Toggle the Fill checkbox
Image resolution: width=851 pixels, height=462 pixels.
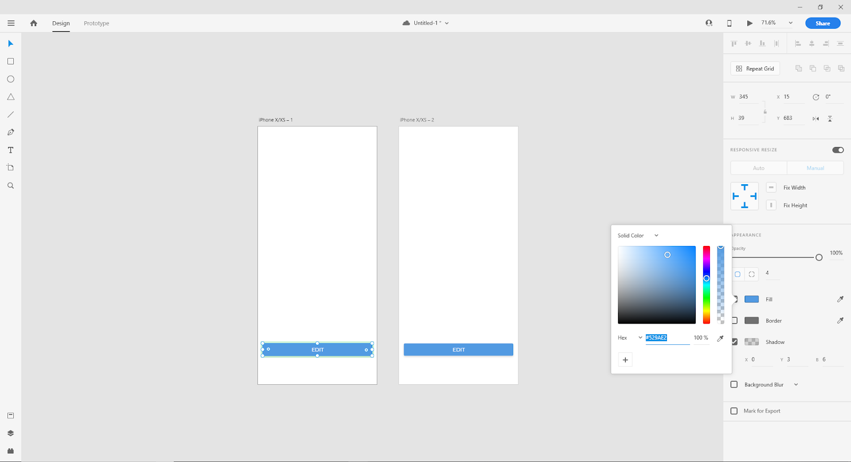735,299
